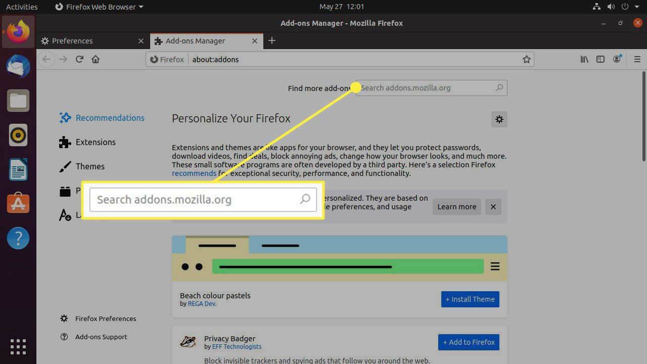
Task: Click the volume tray icon
Action: click(x=611, y=7)
